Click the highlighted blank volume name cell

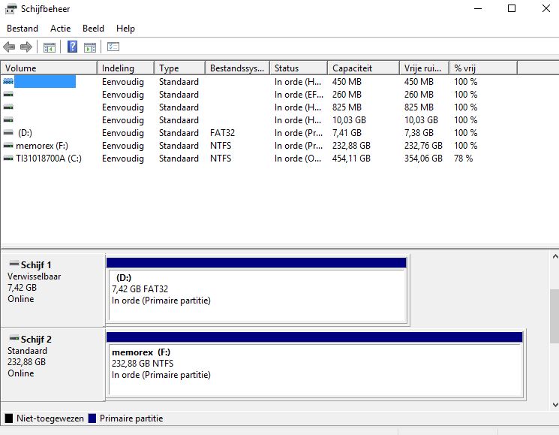[x=45, y=81]
